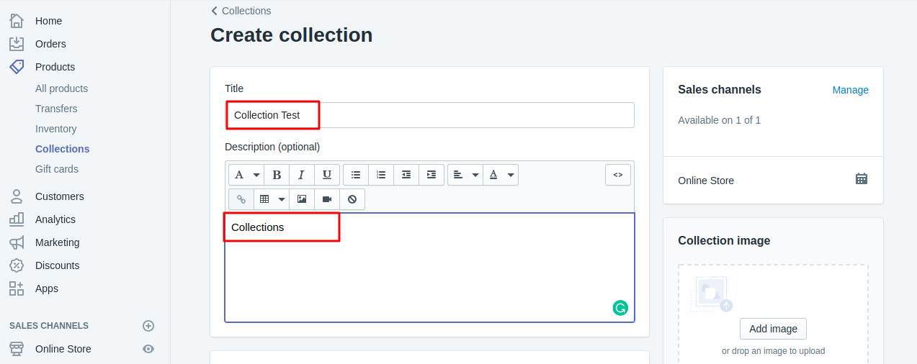917x364 pixels.
Task: Open the insert table dropdown
Action: pos(272,199)
